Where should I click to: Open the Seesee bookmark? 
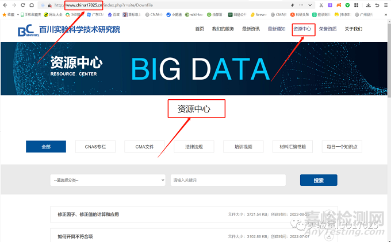pos(258,15)
